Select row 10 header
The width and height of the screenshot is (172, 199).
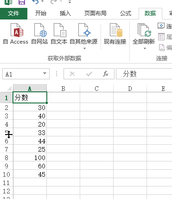pos(6,174)
